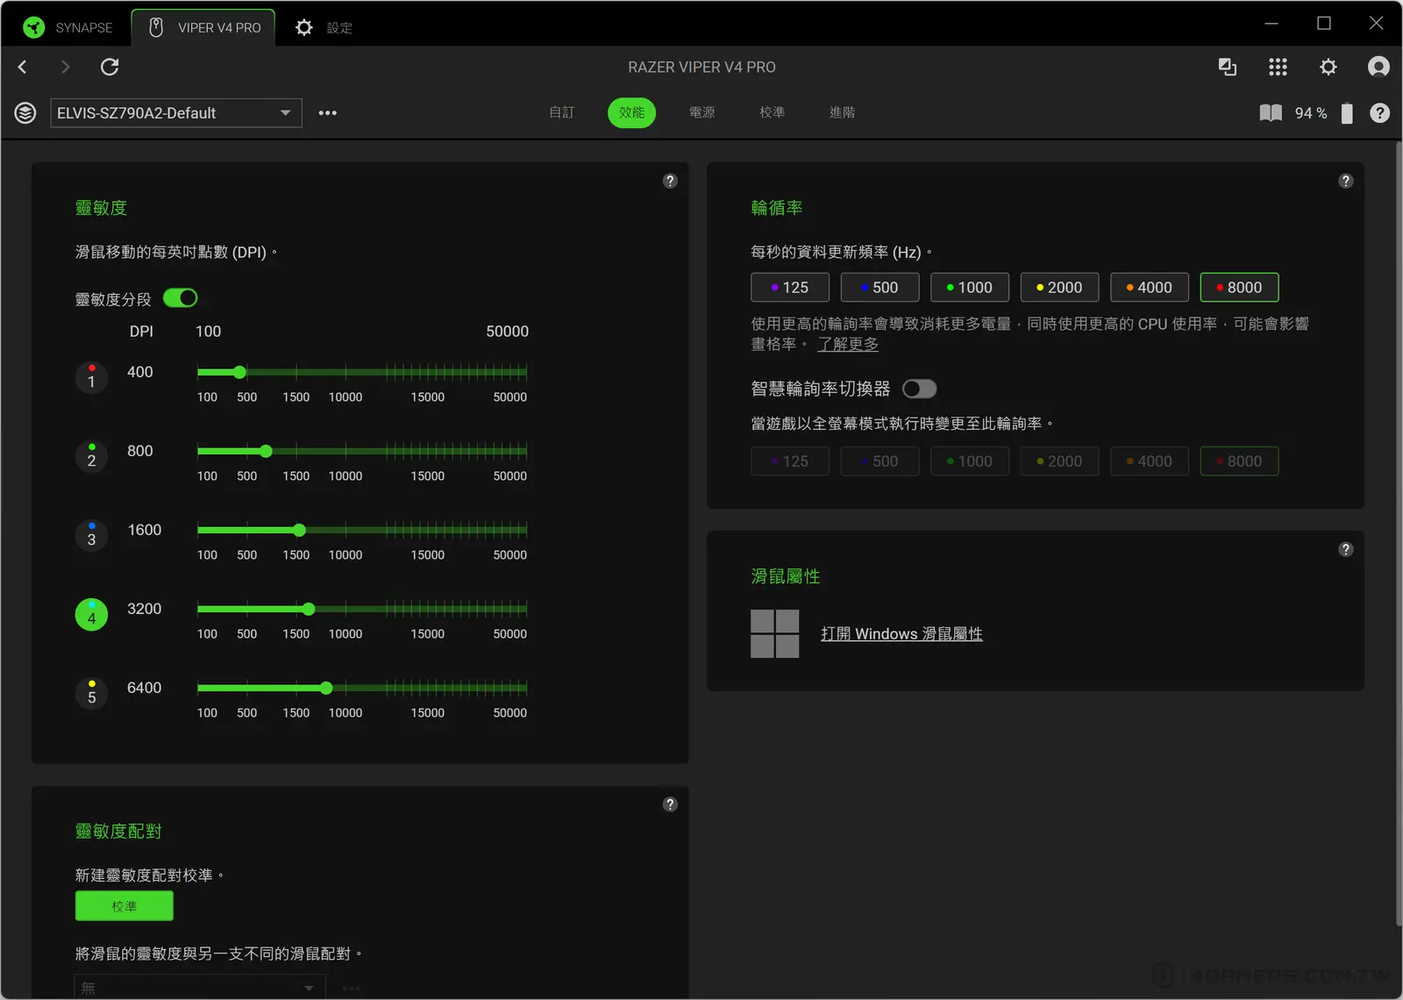Set polling rate to 4000 Hz
1403x1000 pixels.
1150,287
